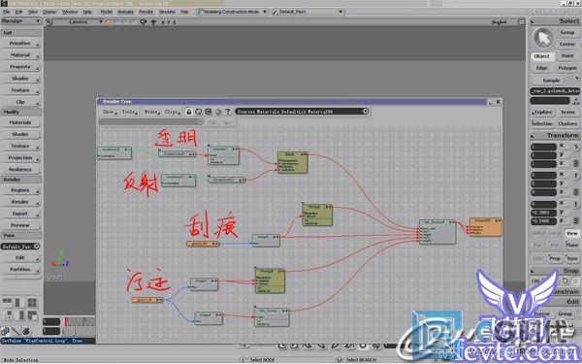Open the Model menu
The image size is (582, 364).
pyautogui.click(x=106, y=12)
